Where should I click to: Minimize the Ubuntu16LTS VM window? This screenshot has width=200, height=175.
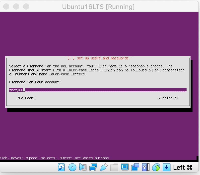[x=16, y=6]
